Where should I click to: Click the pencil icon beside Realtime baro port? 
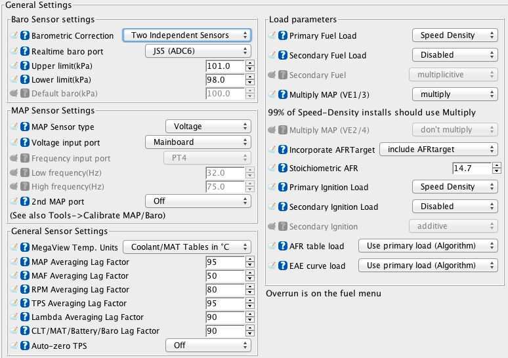point(15,51)
